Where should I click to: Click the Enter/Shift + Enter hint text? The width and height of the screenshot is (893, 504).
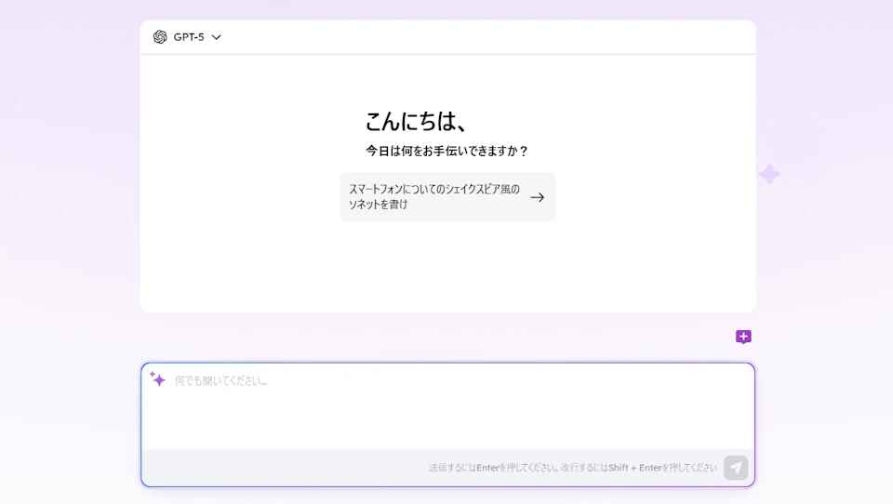click(572, 468)
